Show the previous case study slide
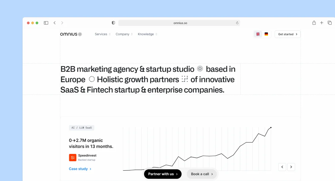 (282, 167)
